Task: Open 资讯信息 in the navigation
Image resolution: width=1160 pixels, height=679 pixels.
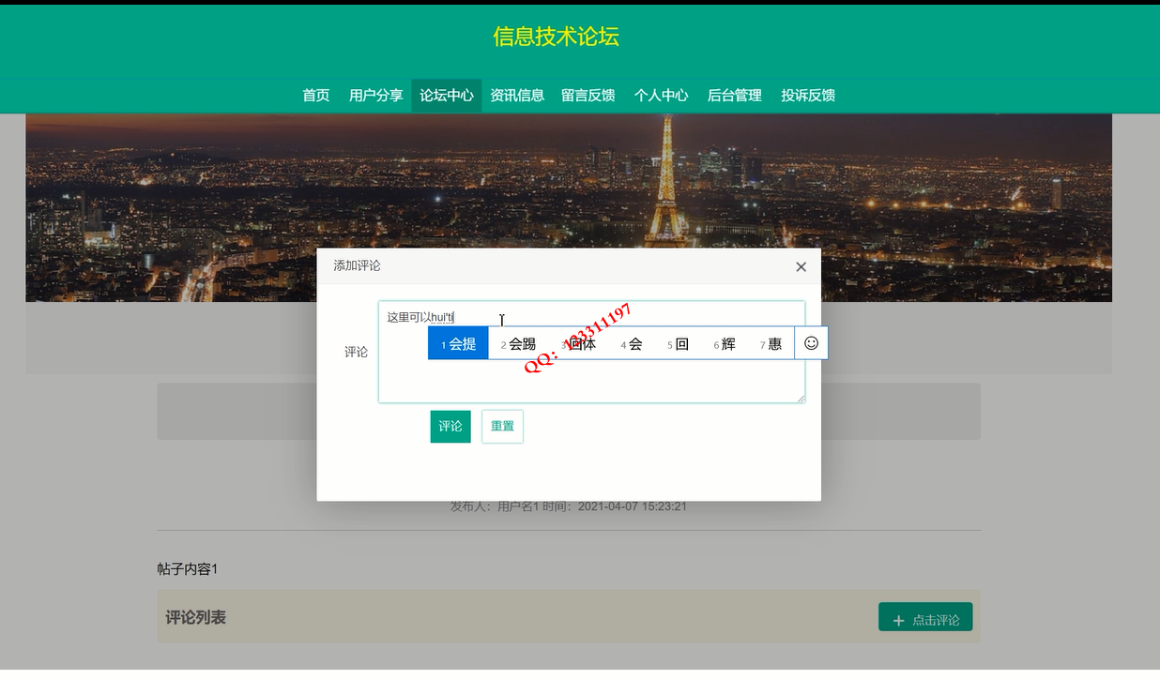Action: (517, 96)
